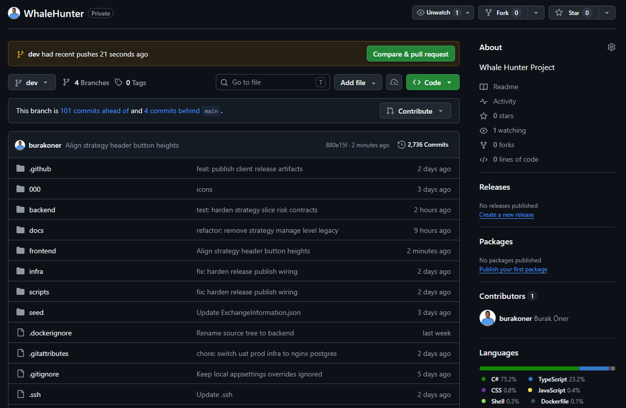Viewport: 626px width, 408px height.
Task: Click Compare & pull request button
Action: click(x=411, y=54)
